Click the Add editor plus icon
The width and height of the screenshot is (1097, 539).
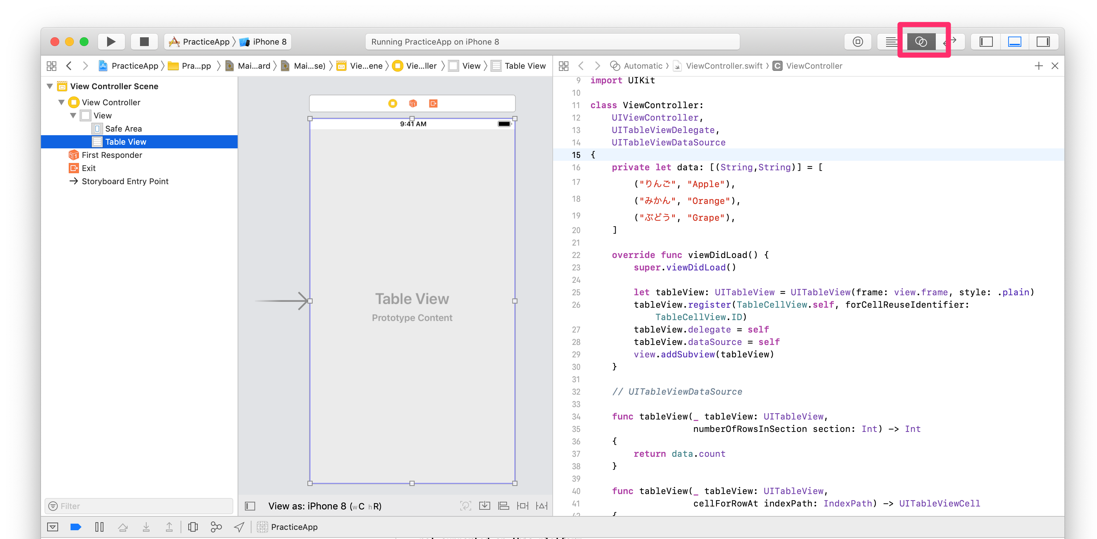point(1039,66)
